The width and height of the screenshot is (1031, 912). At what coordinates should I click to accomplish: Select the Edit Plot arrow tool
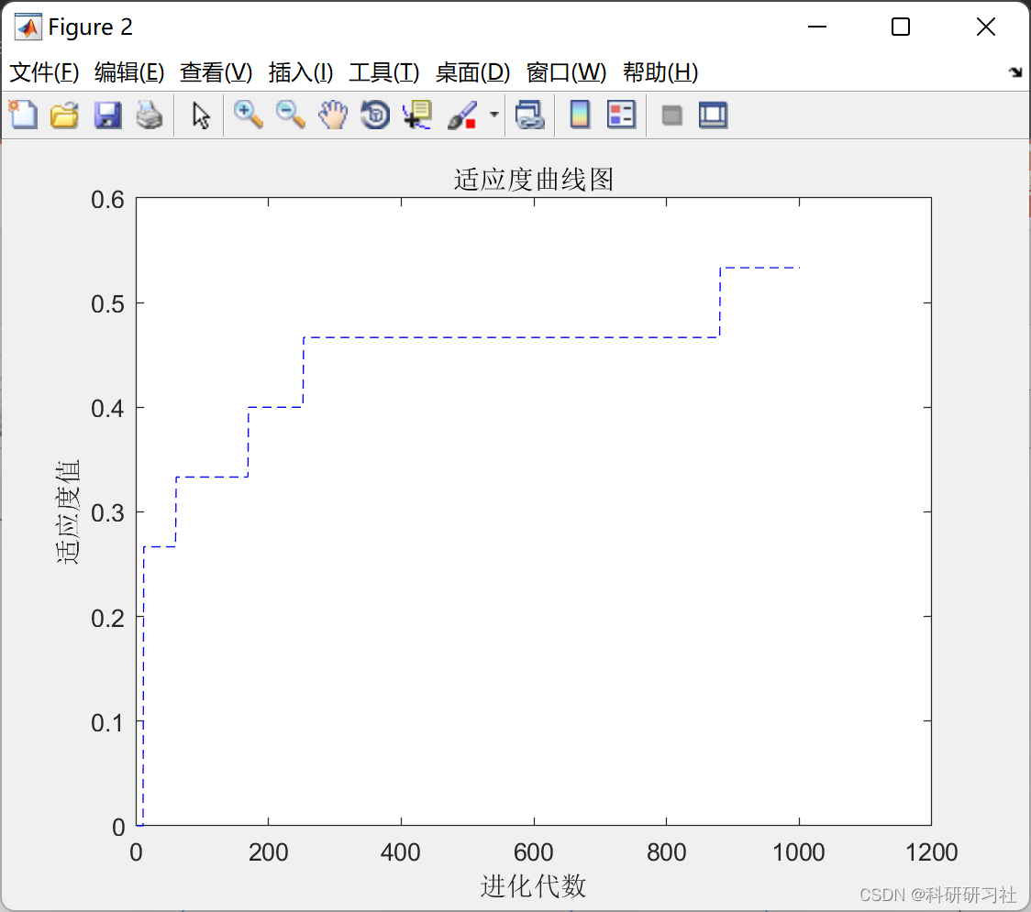pos(201,115)
